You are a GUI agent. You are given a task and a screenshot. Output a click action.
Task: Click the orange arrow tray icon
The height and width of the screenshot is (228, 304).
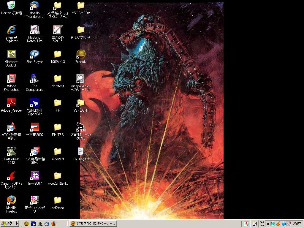(278, 224)
